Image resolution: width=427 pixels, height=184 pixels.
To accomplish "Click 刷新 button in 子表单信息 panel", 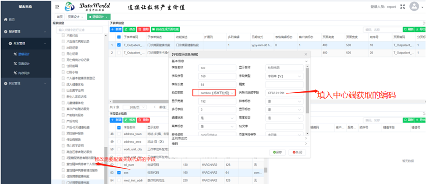I will tap(409, 29).
